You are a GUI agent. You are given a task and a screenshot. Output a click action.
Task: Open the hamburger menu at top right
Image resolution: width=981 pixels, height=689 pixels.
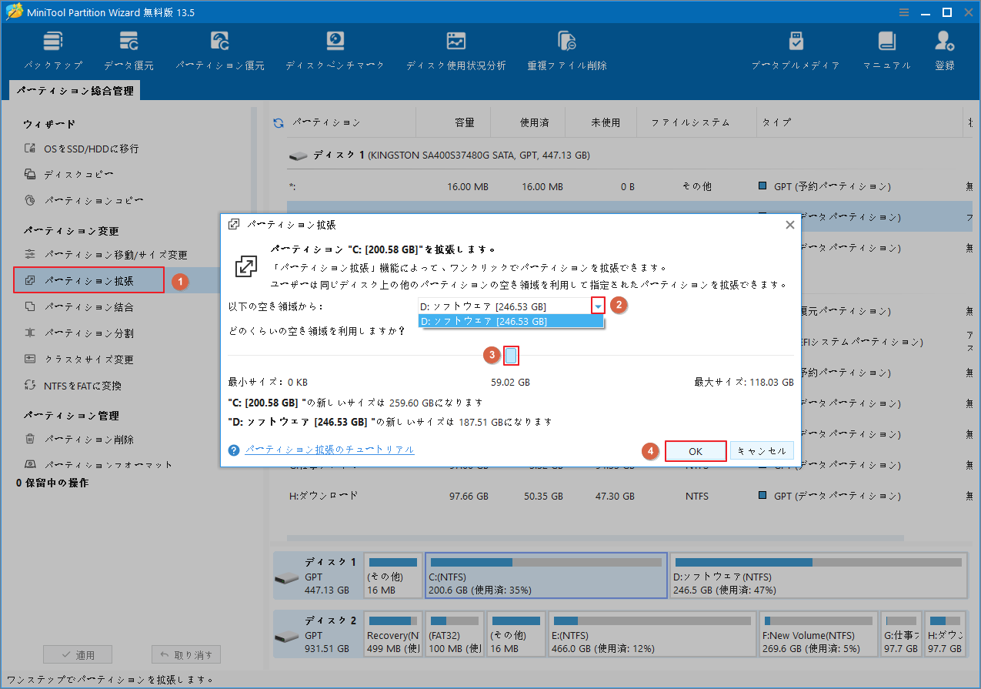pos(903,12)
